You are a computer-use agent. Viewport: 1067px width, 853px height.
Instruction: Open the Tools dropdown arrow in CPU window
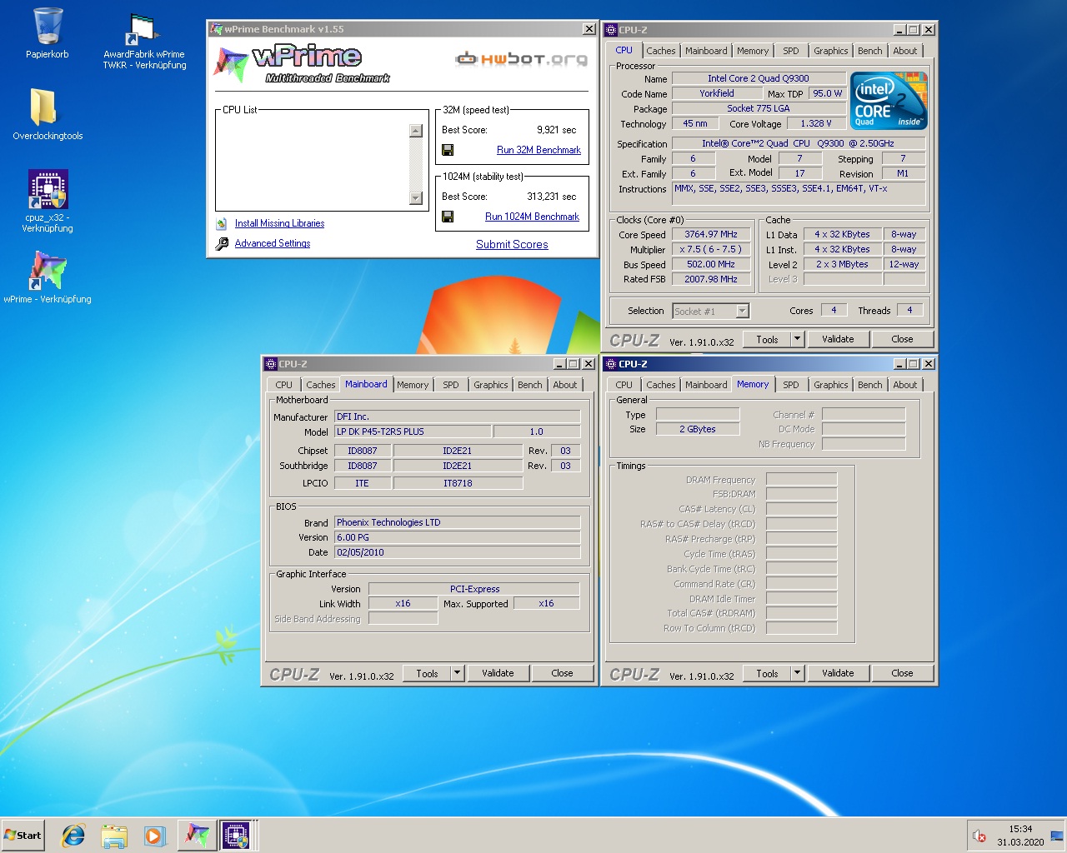[x=797, y=339]
